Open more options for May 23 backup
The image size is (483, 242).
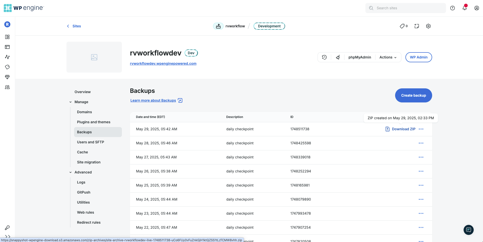tap(421, 213)
